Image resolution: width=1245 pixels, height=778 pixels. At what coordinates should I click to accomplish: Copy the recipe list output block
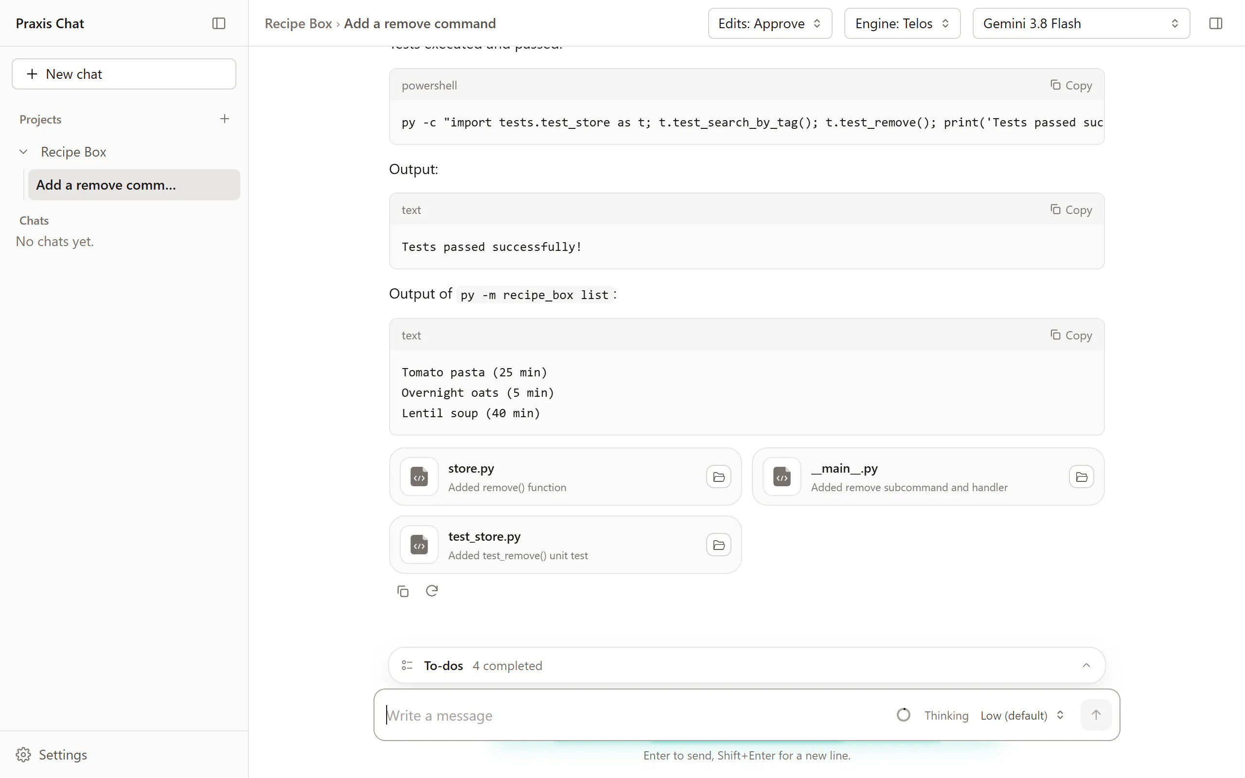pyautogui.click(x=1071, y=336)
